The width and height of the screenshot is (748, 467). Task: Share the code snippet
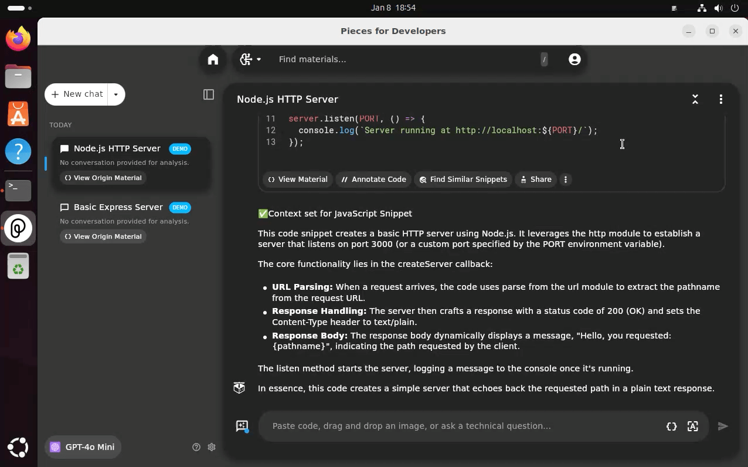[536, 180]
